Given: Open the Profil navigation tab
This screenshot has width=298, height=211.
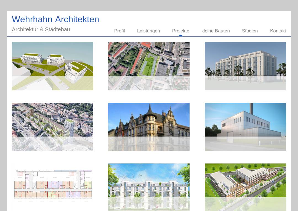Looking at the screenshot, I should 119,31.
